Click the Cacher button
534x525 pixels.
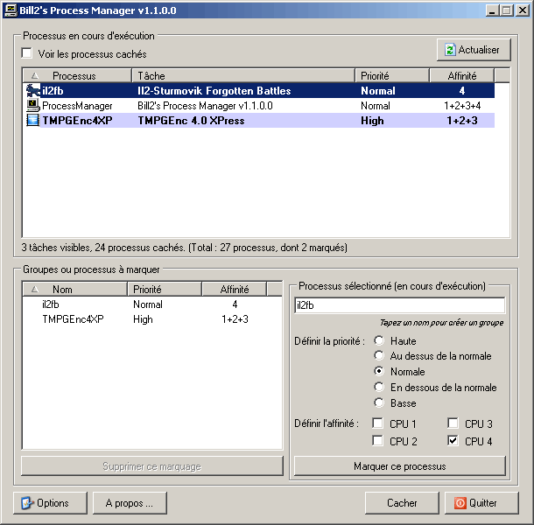click(x=402, y=503)
